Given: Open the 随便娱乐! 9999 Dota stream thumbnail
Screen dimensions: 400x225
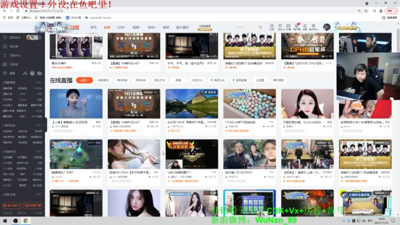Looking at the screenshot, I should [76, 154].
